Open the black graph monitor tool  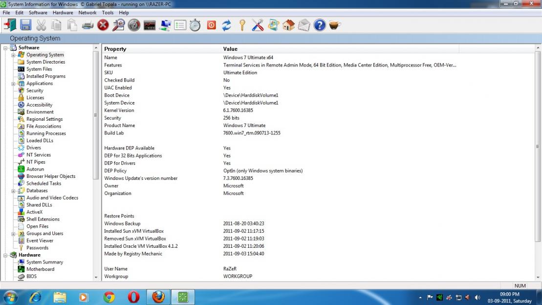coord(150,25)
